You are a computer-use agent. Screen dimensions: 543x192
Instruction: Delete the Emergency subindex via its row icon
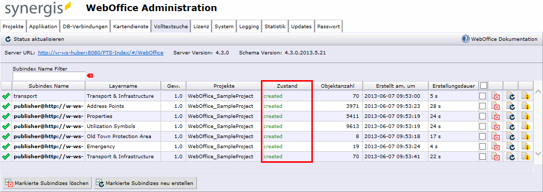(496, 146)
